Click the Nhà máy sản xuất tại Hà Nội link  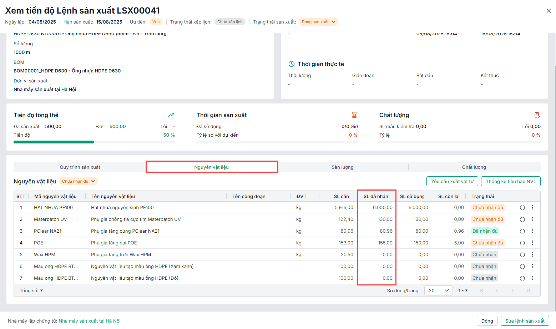[x=90, y=321]
